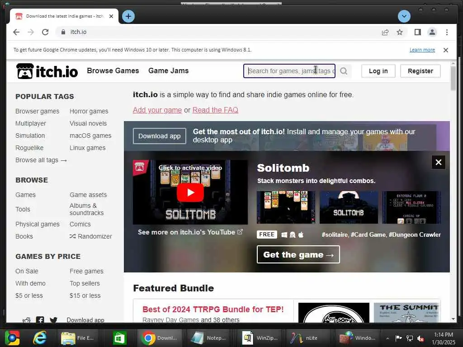Click the address bar URL
Image resolution: width=463 pixels, height=347 pixels.
point(78,32)
